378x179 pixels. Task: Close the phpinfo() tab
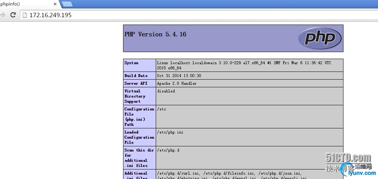pos(55,4)
